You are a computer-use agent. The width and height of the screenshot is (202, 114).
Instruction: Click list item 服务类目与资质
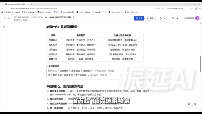click(57, 91)
